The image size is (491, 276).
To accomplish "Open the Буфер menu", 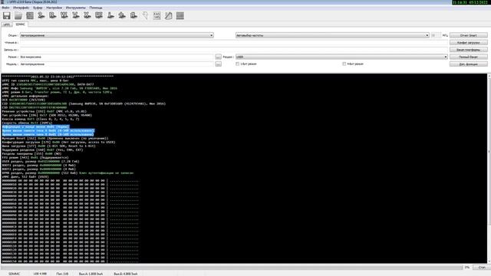I will pyautogui.click(x=38, y=8).
